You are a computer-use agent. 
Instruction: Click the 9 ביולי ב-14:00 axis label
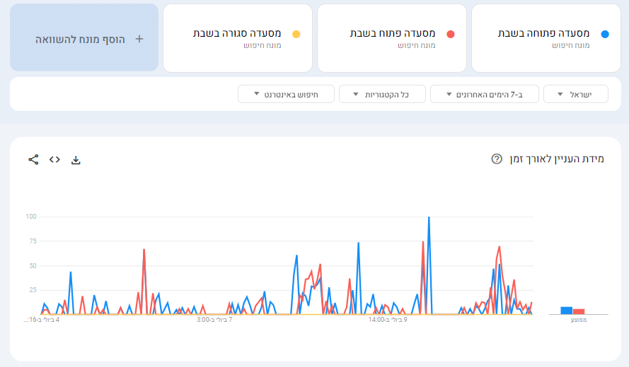pyautogui.click(x=386, y=320)
